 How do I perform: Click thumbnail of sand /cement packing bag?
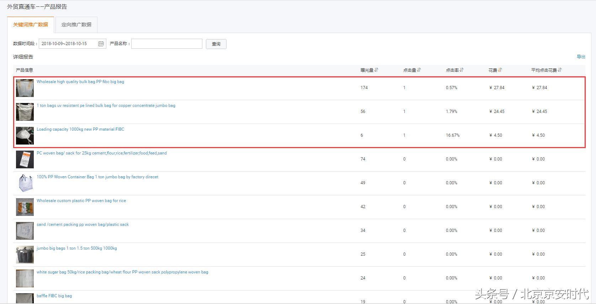pyautogui.click(x=25, y=231)
